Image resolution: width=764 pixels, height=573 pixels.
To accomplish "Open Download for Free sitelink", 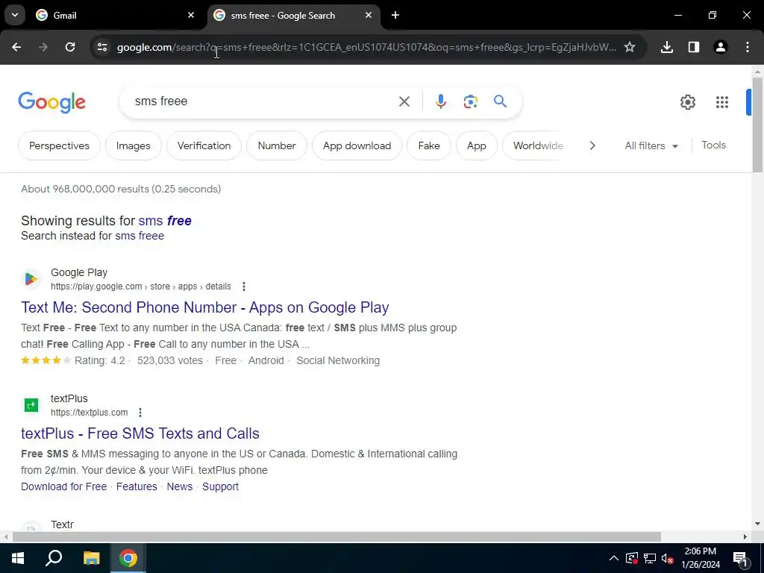I will click(x=64, y=486).
